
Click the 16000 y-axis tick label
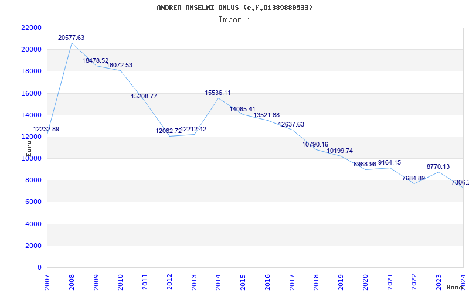(x=32, y=93)
